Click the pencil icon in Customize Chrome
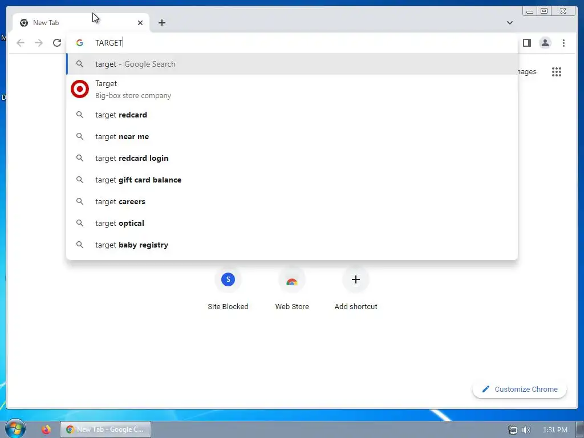 tap(485, 389)
